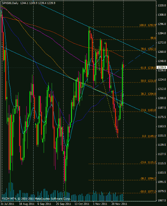Click the 1308.0 price axis value
Viewport: 167px width, 206px height.
162,15
